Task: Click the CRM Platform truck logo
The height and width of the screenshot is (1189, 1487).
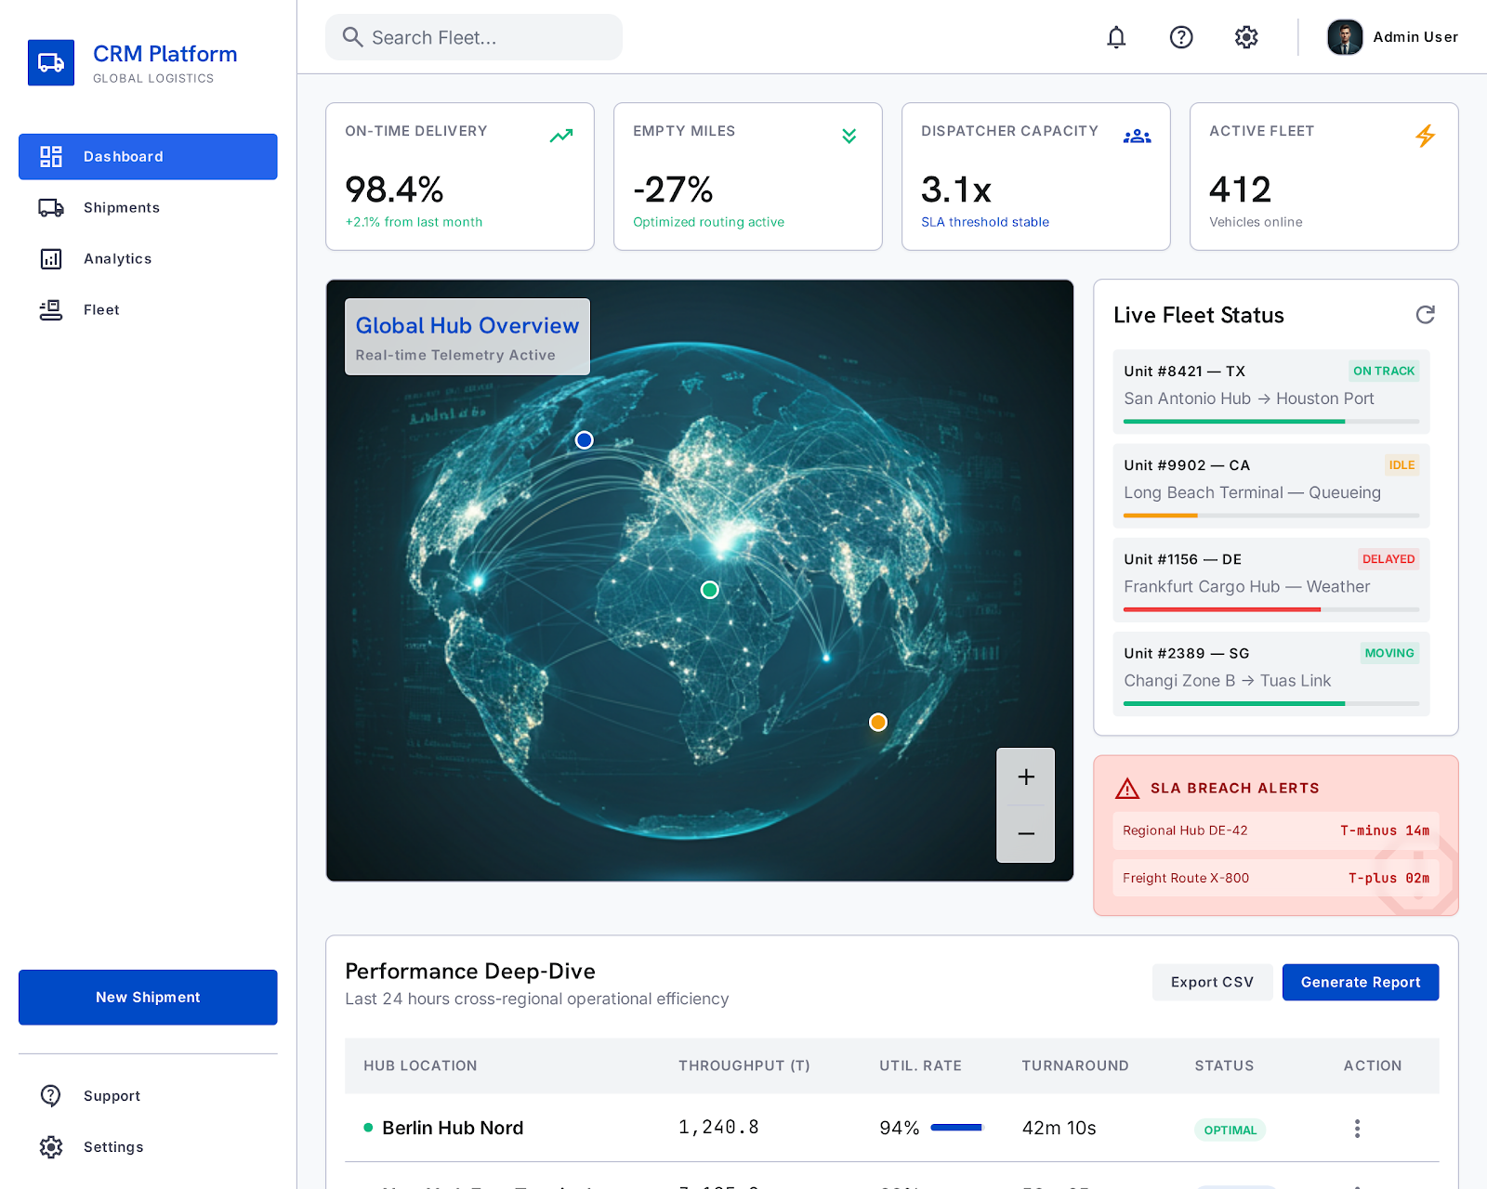Action: [51, 62]
